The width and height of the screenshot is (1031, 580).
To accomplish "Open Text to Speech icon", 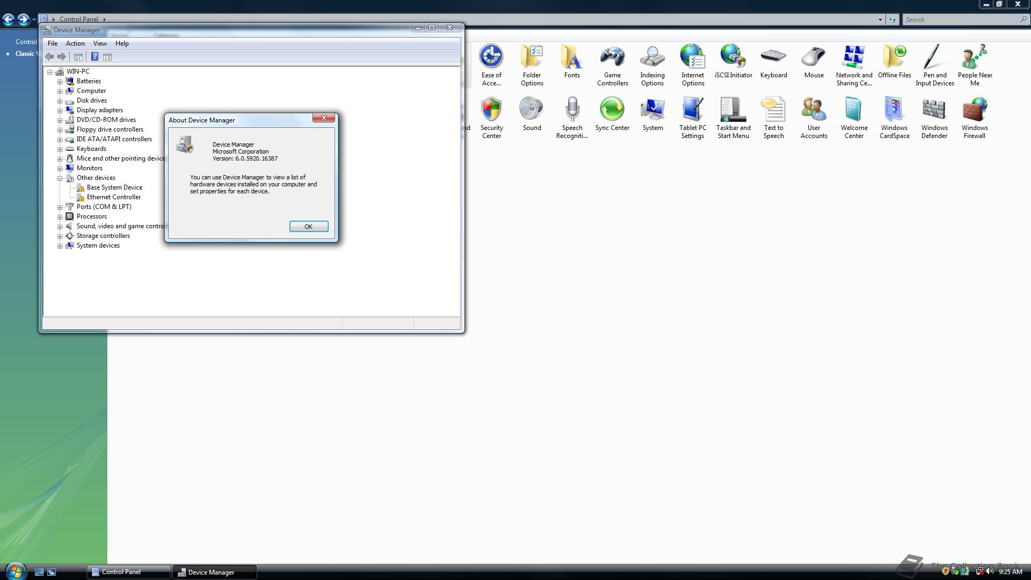I will click(x=773, y=118).
